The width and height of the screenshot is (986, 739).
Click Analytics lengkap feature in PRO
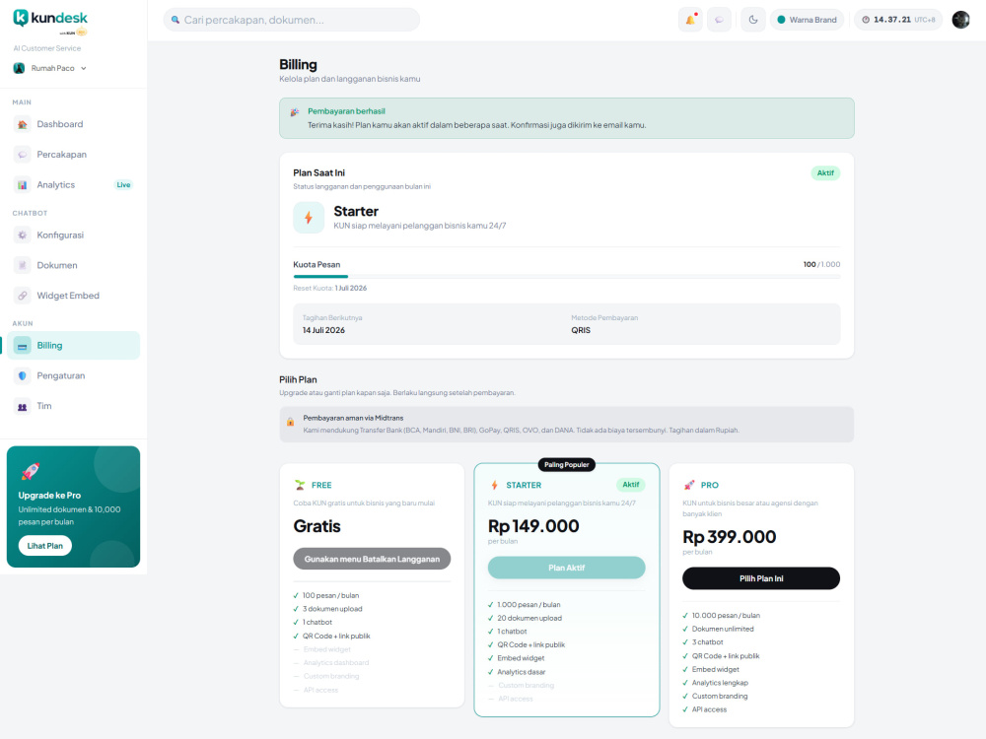click(x=720, y=683)
